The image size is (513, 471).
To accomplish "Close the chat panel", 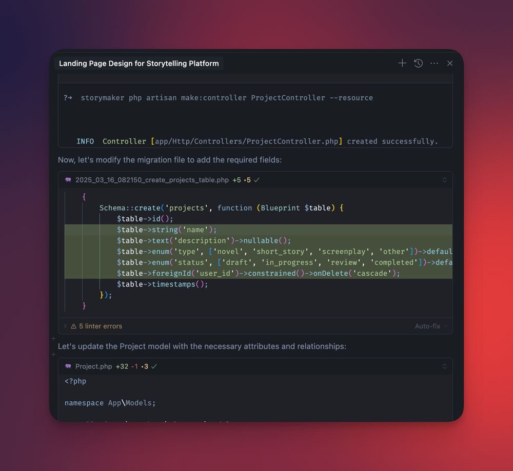I will coord(450,63).
